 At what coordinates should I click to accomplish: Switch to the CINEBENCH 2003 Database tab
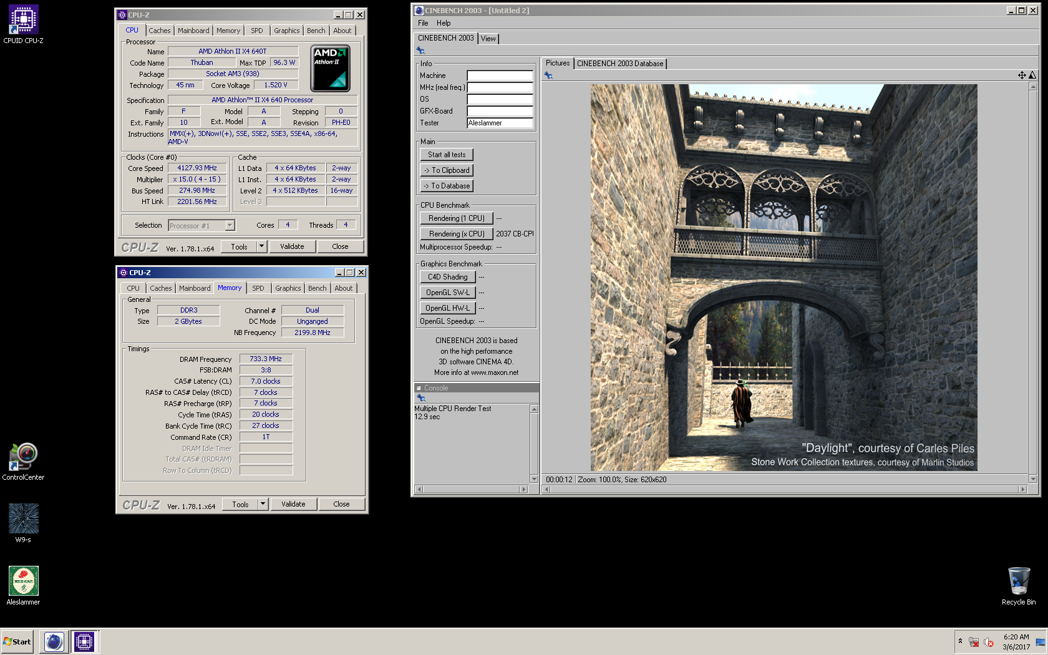[620, 64]
